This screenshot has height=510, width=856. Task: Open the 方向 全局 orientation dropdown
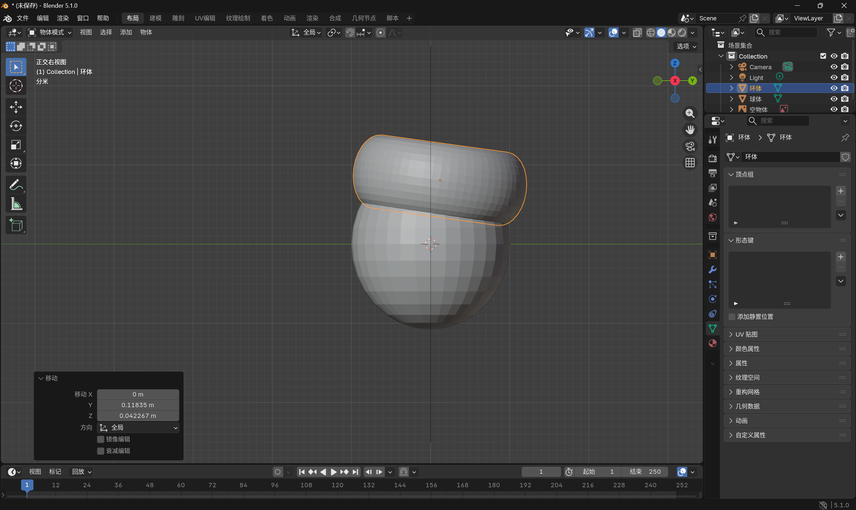point(138,428)
